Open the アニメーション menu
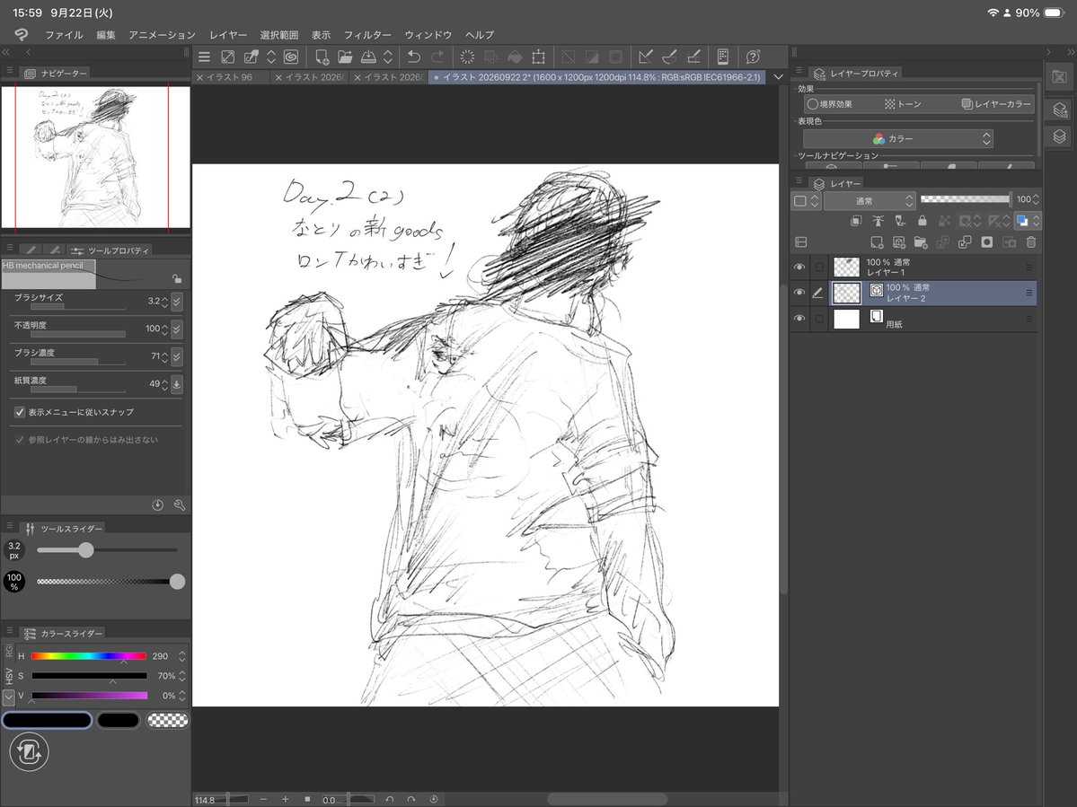The width and height of the screenshot is (1077, 807). click(x=162, y=35)
